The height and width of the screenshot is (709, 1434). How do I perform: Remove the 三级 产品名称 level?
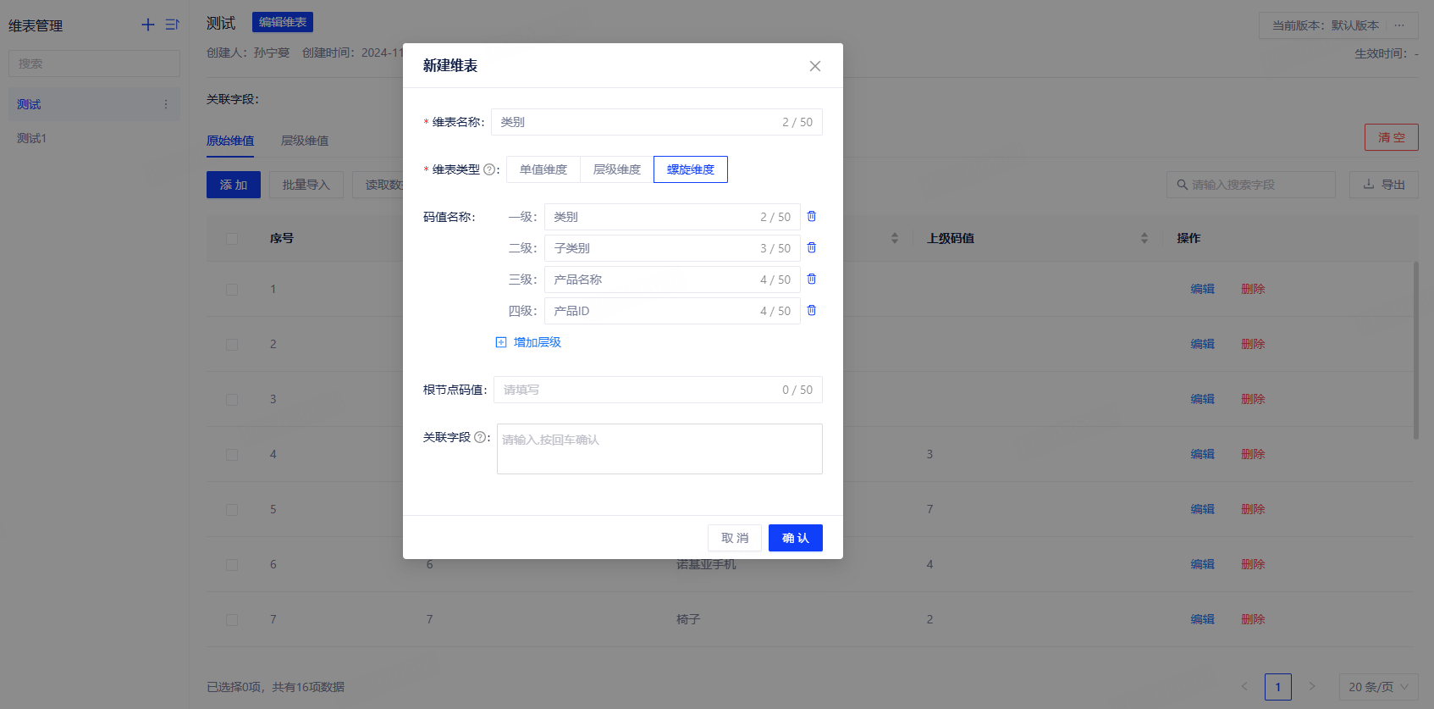click(811, 280)
